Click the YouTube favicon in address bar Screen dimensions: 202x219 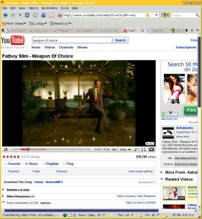coord(60,15)
